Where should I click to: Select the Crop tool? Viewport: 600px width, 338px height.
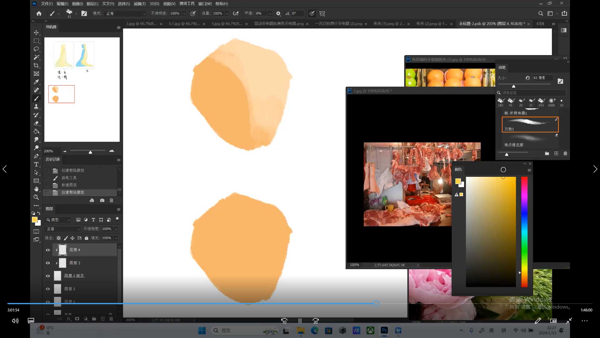(x=36, y=65)
